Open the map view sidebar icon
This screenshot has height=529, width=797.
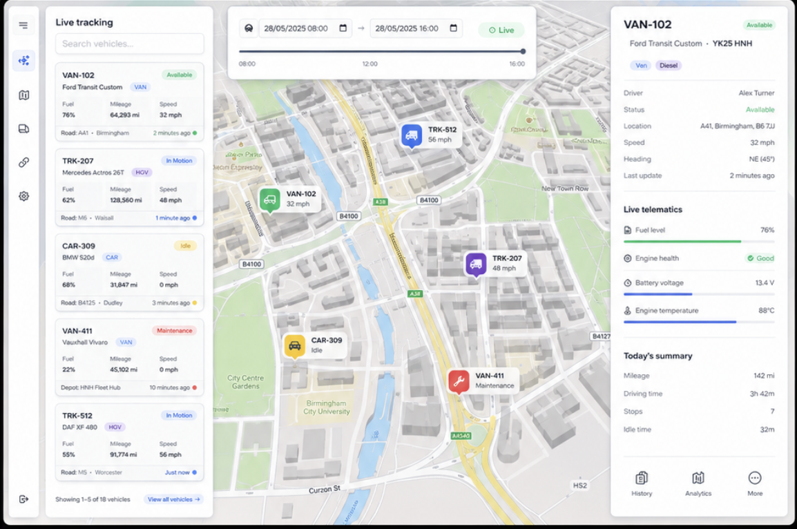pos(23,95)
